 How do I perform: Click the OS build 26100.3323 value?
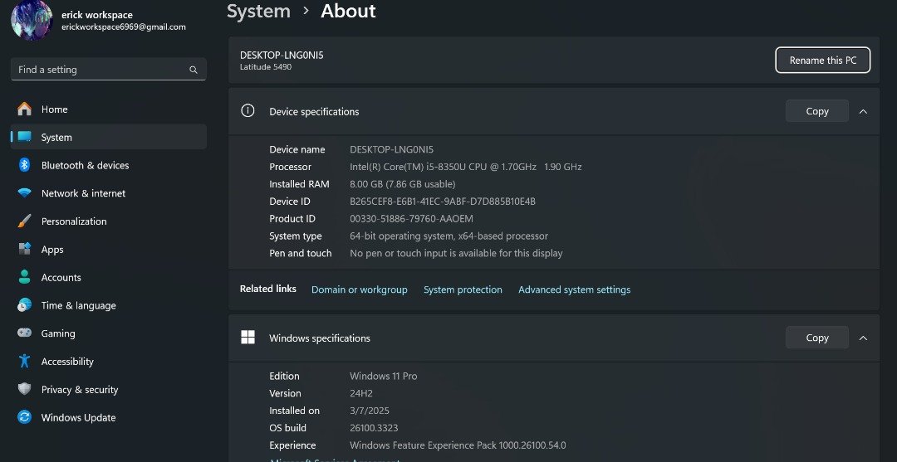pos(374,428)
